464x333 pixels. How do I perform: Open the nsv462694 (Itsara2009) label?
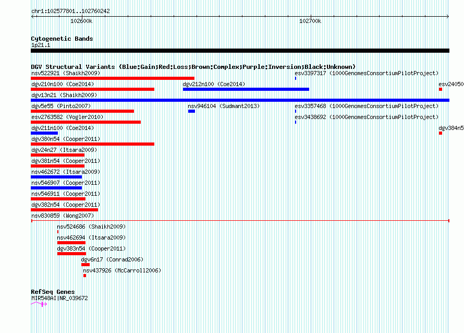91,237
